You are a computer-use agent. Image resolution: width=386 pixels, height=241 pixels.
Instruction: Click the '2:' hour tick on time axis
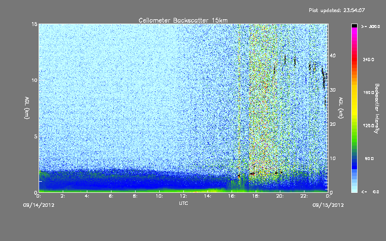tap(63, 196)
